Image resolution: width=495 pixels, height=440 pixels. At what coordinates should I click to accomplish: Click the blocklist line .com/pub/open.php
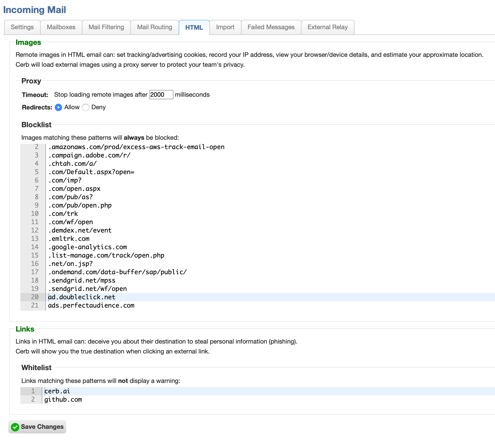(80, 205)
